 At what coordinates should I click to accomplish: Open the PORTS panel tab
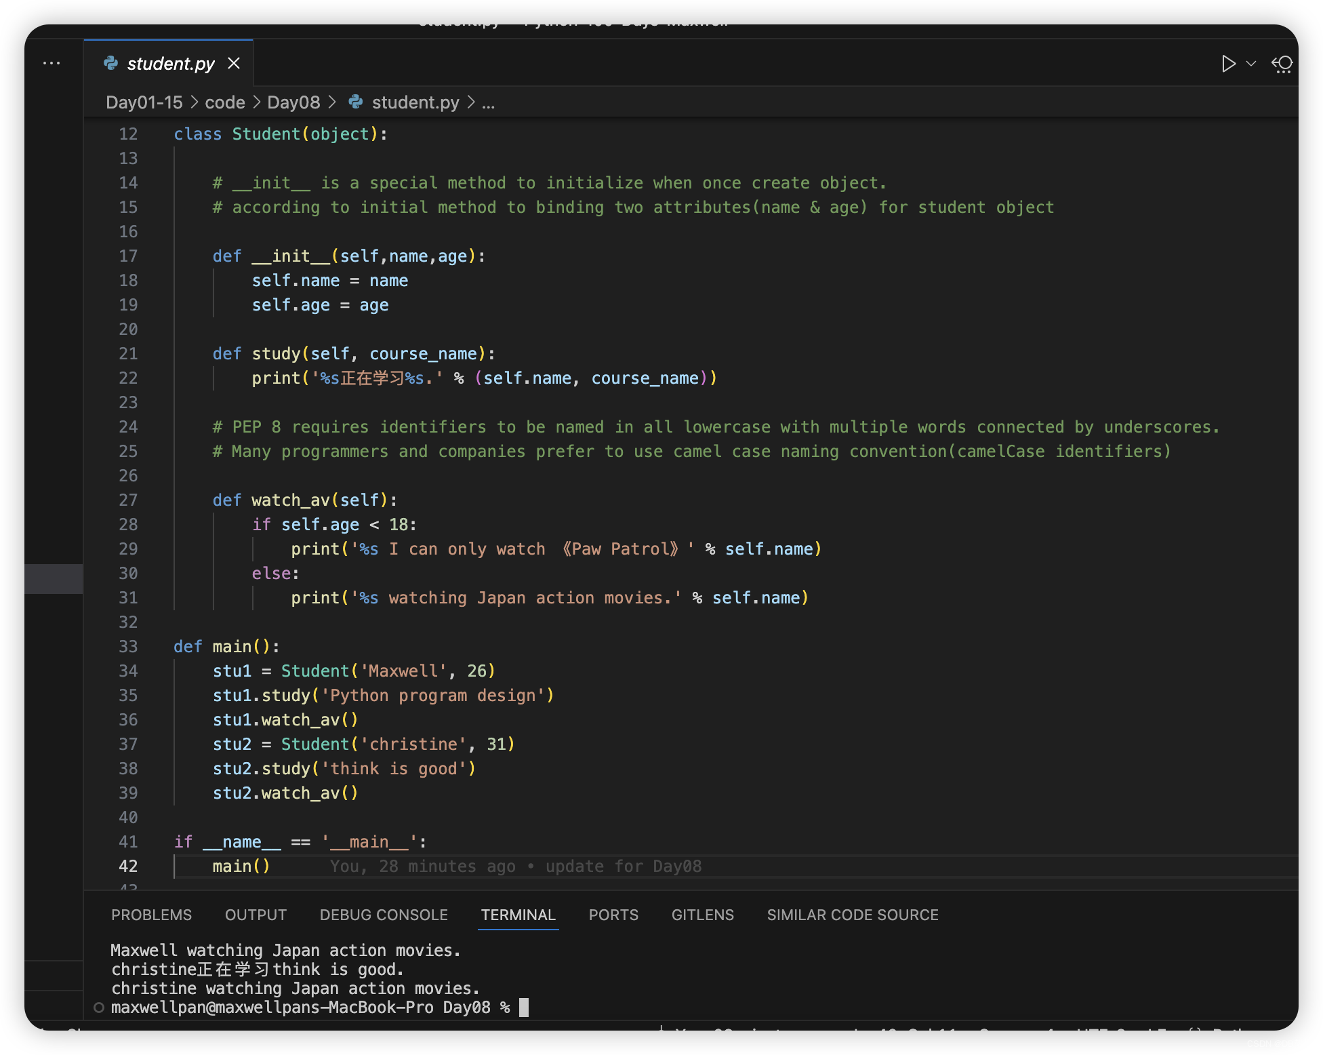(x=613, y=915)
